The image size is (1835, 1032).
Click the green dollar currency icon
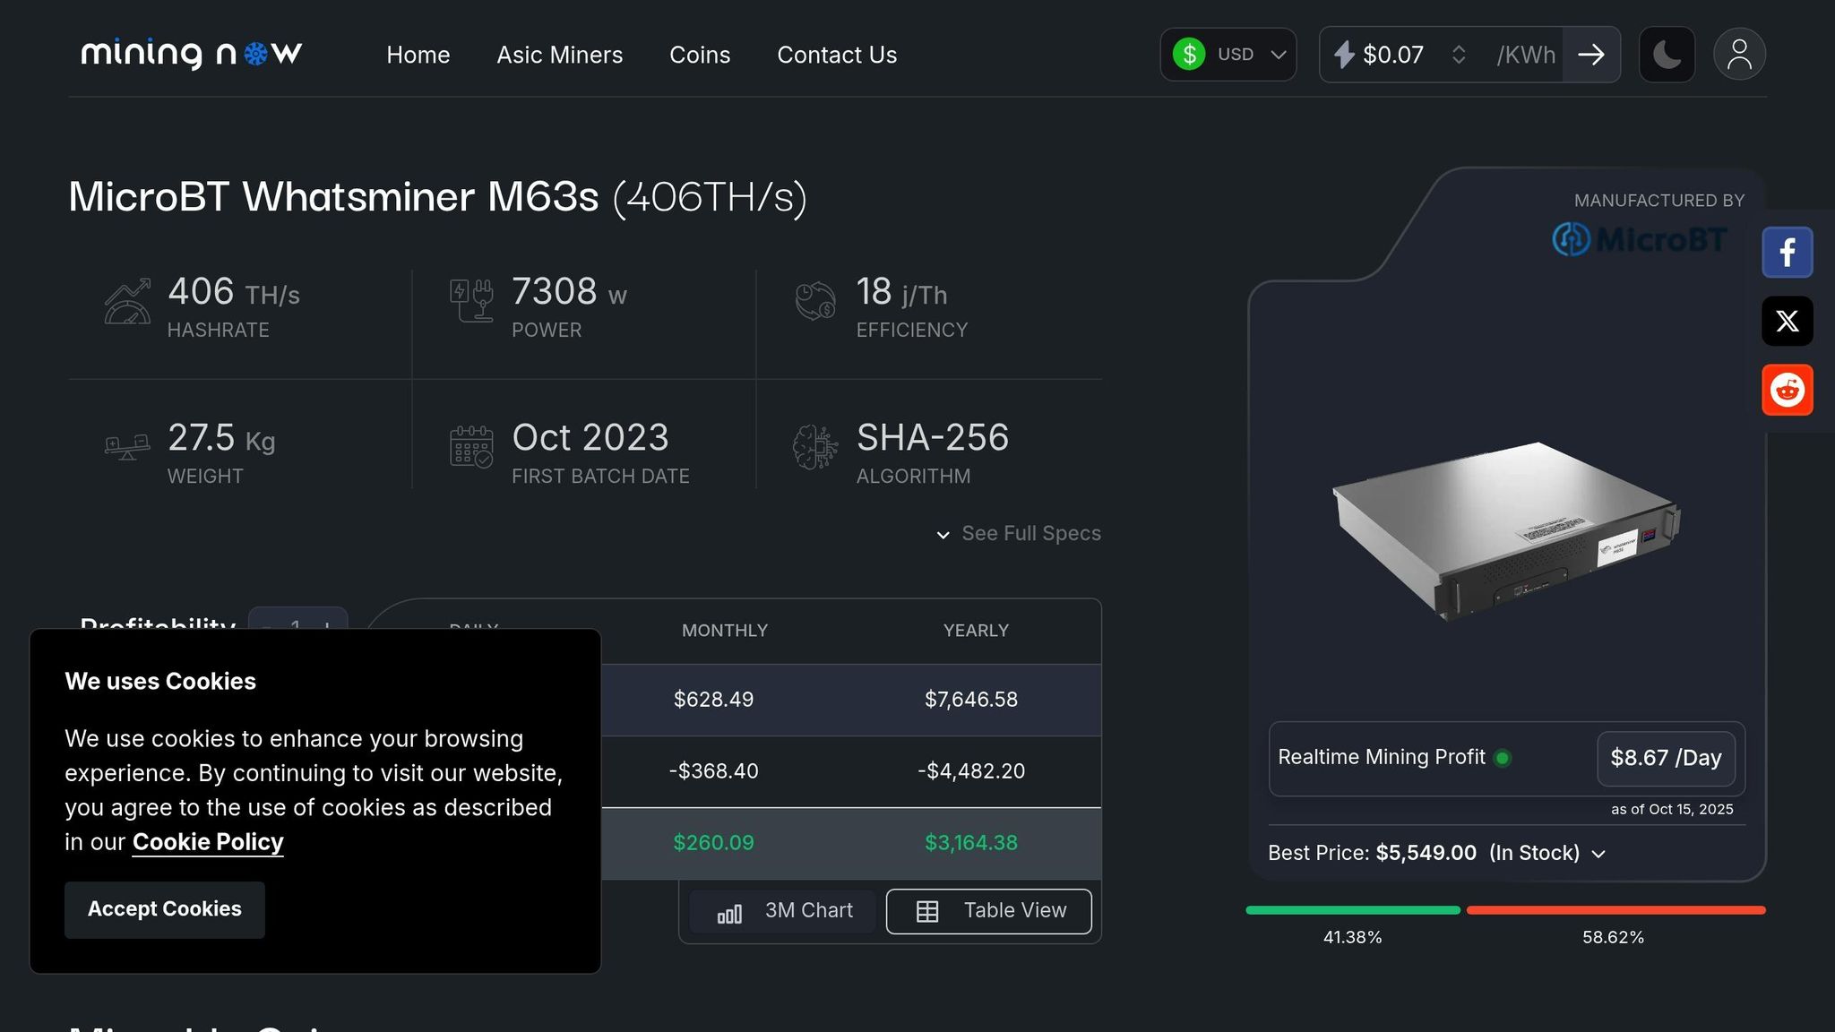click(x=1189, y=55)
